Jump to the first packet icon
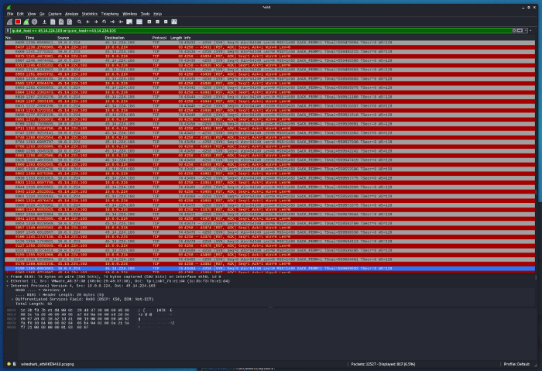This screenshot has width=542, height=371. coord(113,22)
